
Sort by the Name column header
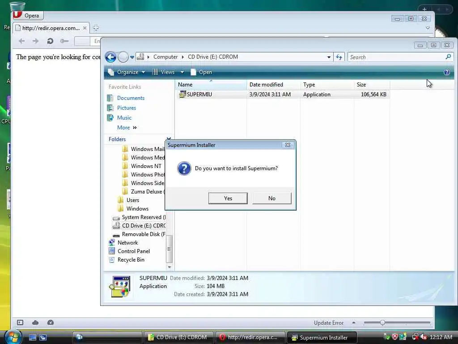(x=211, y=85)
